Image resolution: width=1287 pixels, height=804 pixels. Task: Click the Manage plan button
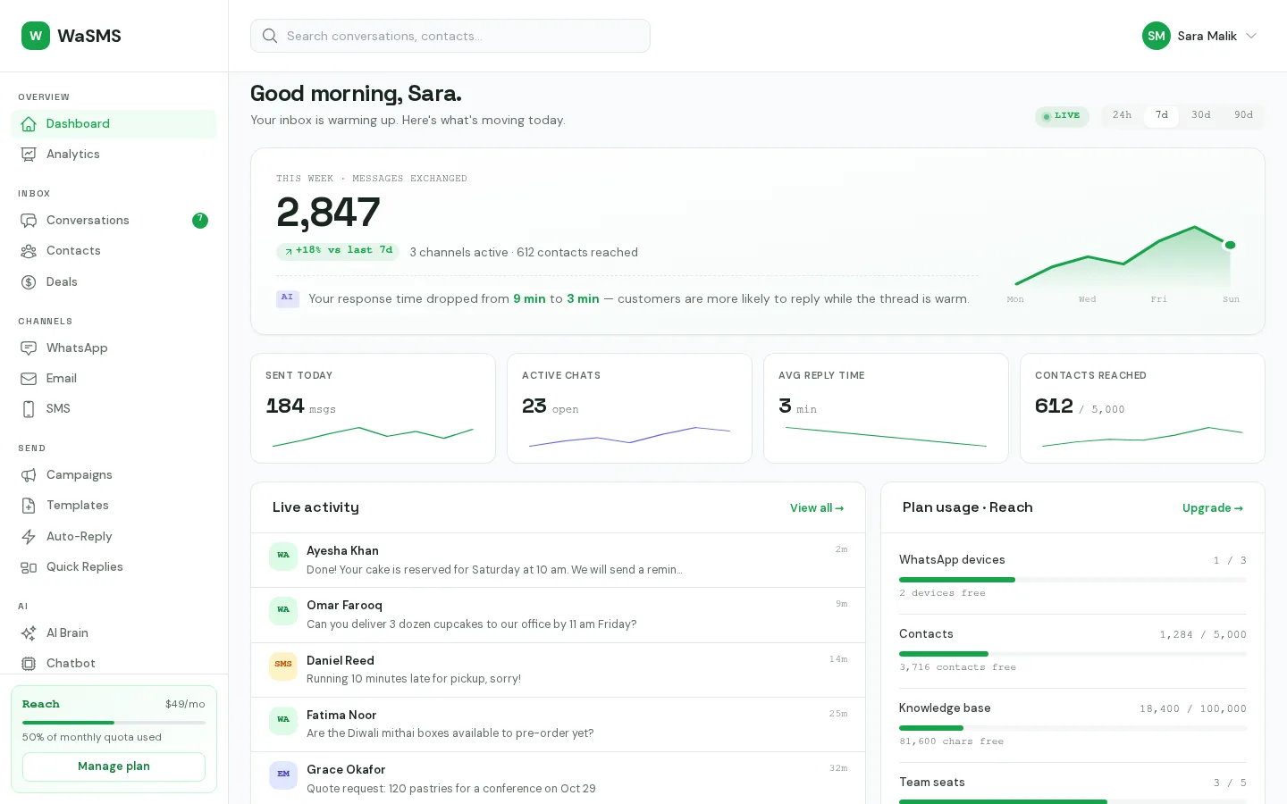click(x=114, y=766)
